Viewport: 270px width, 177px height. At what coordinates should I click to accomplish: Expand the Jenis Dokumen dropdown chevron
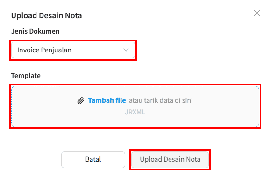pos(126,50)
